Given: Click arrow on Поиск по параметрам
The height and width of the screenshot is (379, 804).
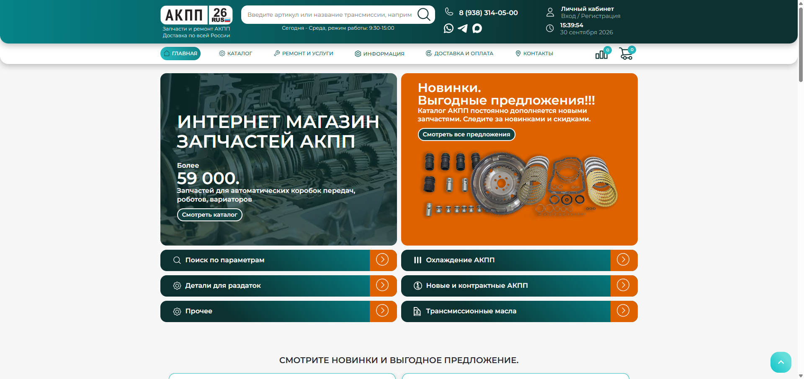Looking at the screenshot, I should [383, 260].
